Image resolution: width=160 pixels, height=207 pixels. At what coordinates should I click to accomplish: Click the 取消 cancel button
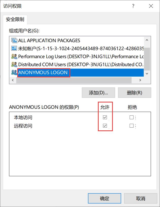[141, 198]
